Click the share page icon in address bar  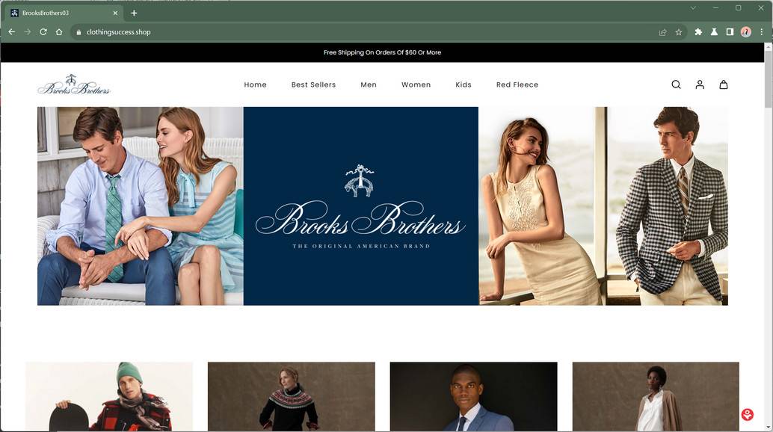(x=662, y=32)
